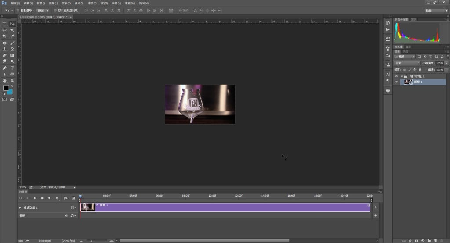Open the 3D panel cube icon
450x243 pixels.
coord(388,90)
